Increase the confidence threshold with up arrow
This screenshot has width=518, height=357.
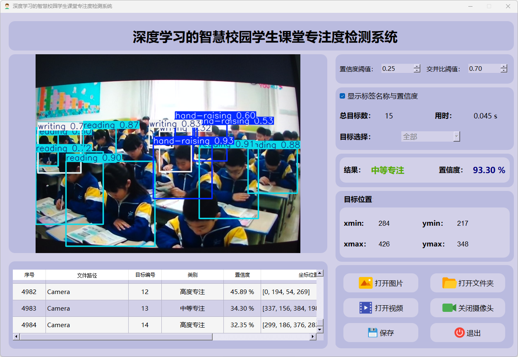point(417,66)
